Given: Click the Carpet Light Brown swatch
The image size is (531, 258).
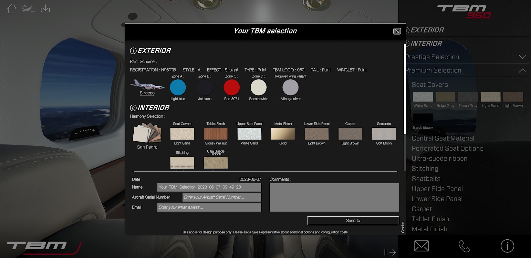Looking at the screenshot, I should [x=350, y=134].
